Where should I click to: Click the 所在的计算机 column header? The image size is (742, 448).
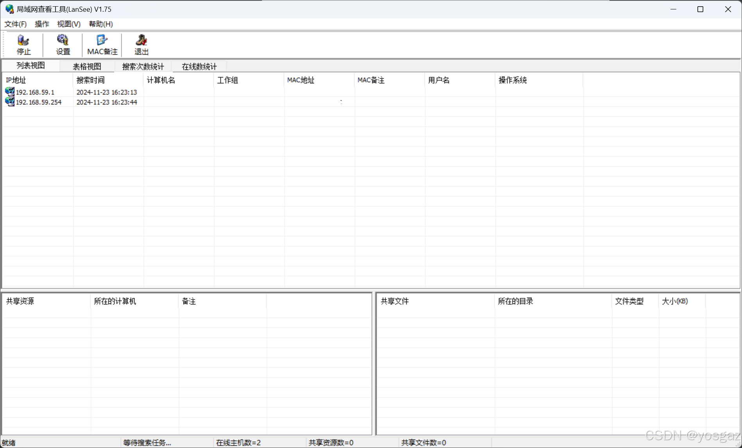[x=134, y=301]
